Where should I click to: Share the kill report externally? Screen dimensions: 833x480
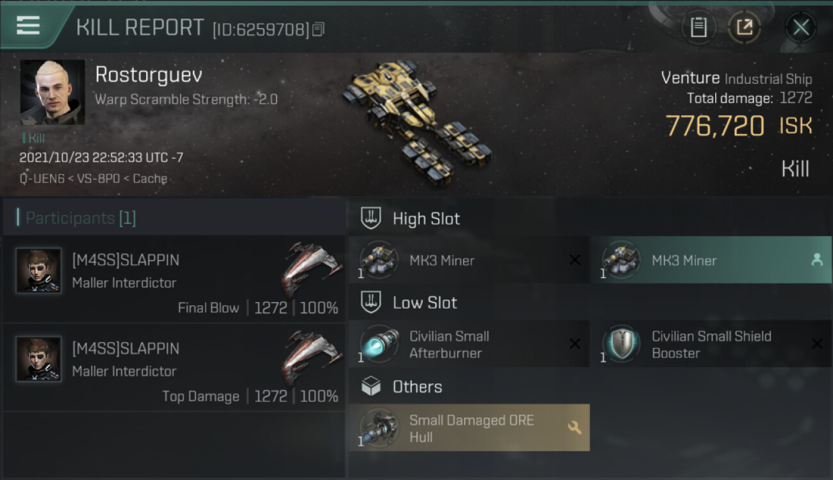tap(744, 28)
